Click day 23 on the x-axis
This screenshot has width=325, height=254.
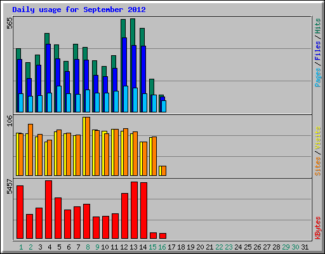tap(229, 247)
